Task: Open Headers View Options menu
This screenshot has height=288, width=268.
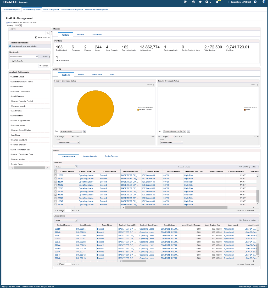Action: (244, 167)
